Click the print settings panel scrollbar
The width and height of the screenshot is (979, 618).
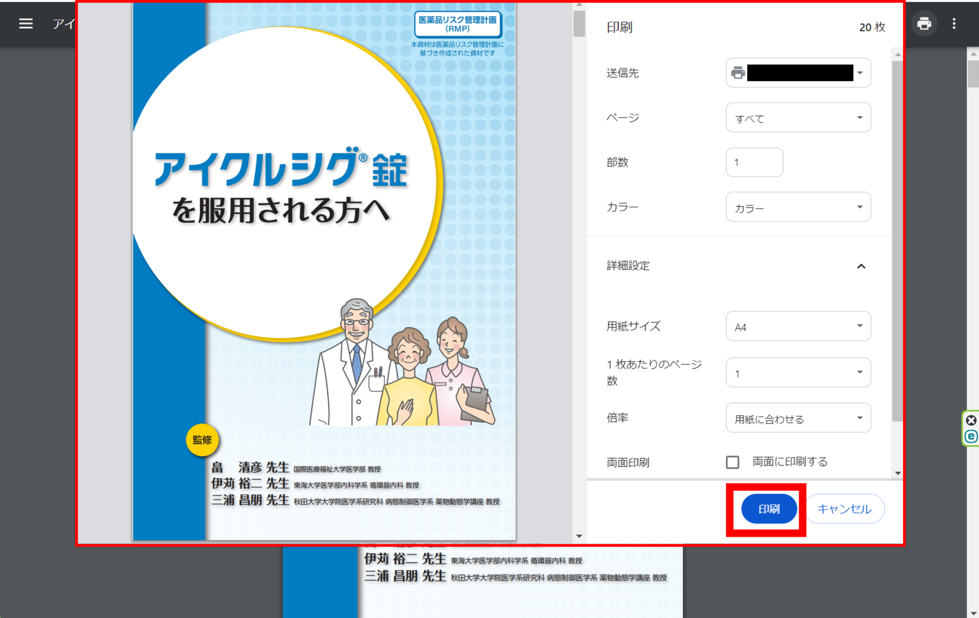pos(897,241)
